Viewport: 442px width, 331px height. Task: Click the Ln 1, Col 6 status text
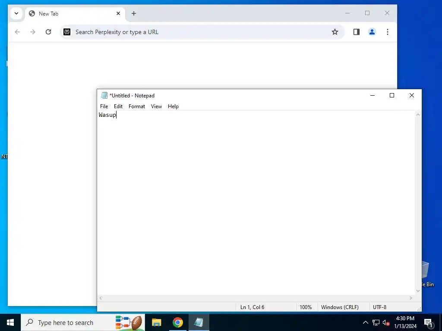pos(252,307)
